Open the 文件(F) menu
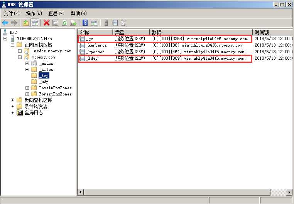This screenshot has height=204, width=294. pyautogui.click(x=12, y=13)
